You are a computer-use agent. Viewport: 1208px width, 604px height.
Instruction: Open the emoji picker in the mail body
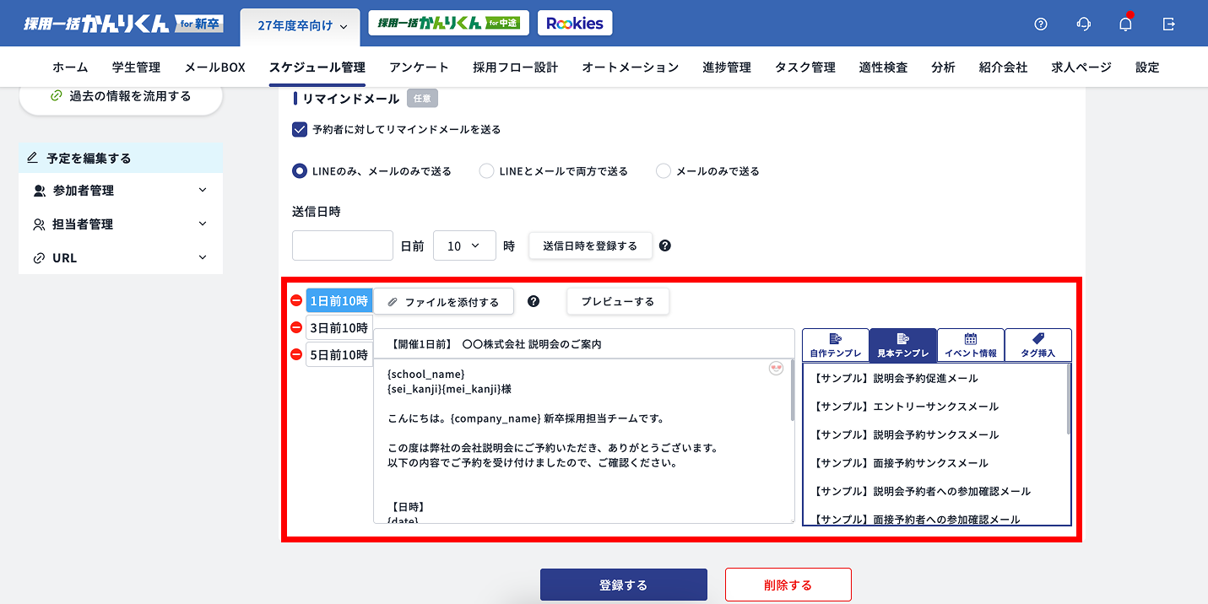(x=775, y=369)
